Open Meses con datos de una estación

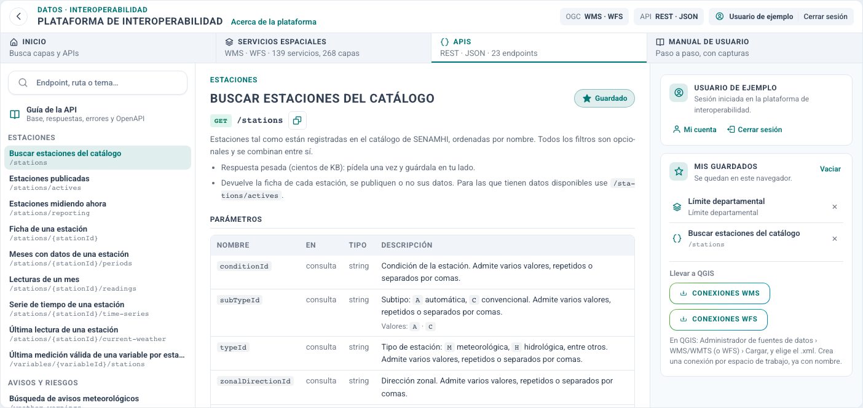(98, 259)
